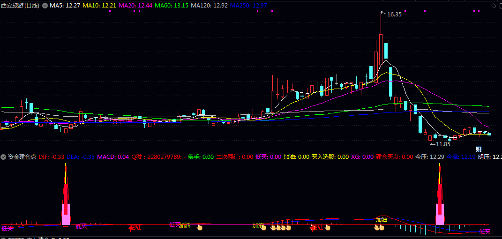This screenshot has height=239, width=502.
Task: Click the 资金建仓点 indicator title
Action: [22, 157]
